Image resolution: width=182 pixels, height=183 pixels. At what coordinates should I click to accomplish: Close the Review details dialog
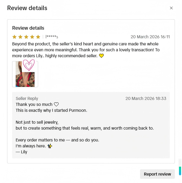tap(171, 8)
